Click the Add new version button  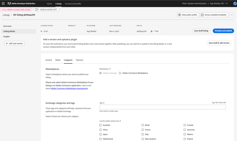pyautogui.click(x=14, y=43)
